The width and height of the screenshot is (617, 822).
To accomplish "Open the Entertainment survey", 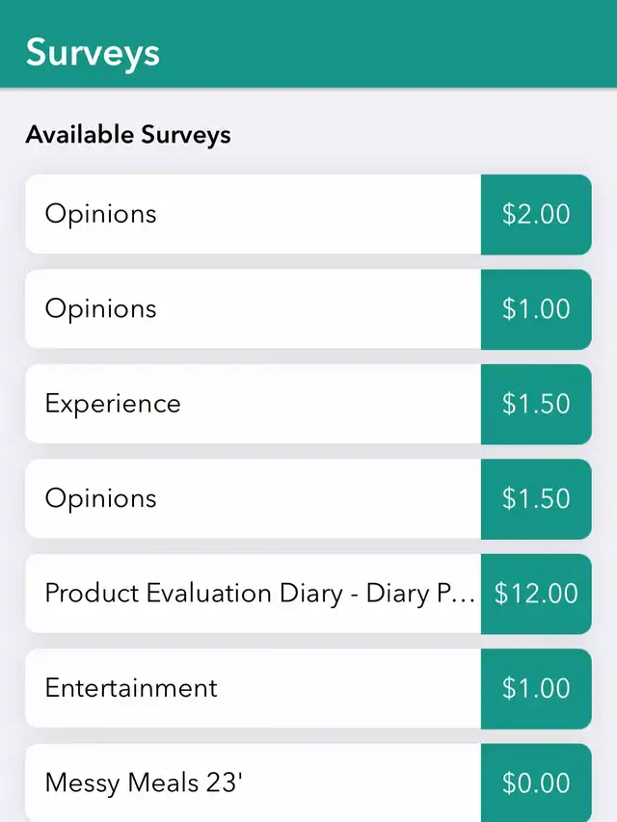I will pos(131,688).
